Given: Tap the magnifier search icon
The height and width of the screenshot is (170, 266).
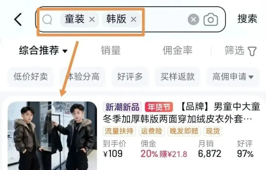Looking at the screenshot, I should tap(47, 19).
